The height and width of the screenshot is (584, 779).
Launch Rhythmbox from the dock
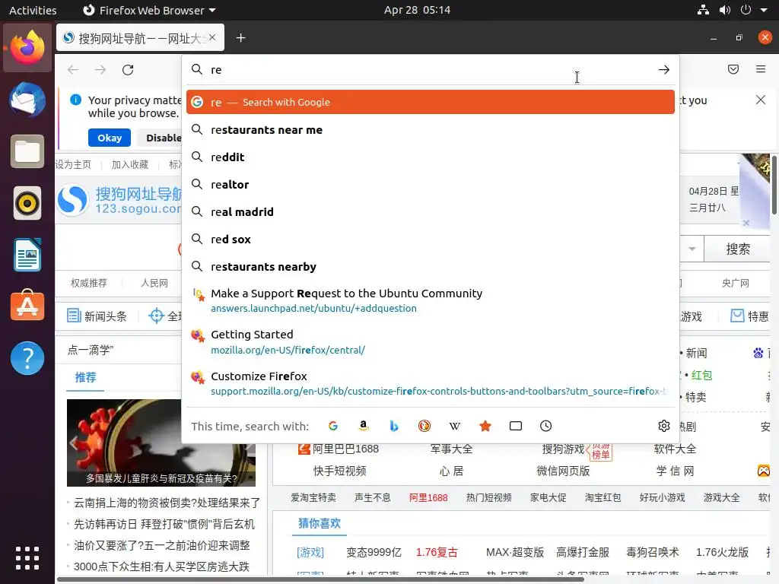pyautogui.click(x=27, y=203)
